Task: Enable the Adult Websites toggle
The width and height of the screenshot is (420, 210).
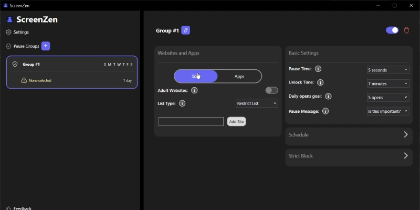Action: [x=271, y=90]
